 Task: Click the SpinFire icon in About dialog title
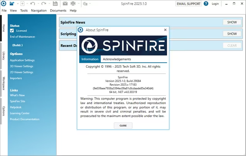click(80, 30)
